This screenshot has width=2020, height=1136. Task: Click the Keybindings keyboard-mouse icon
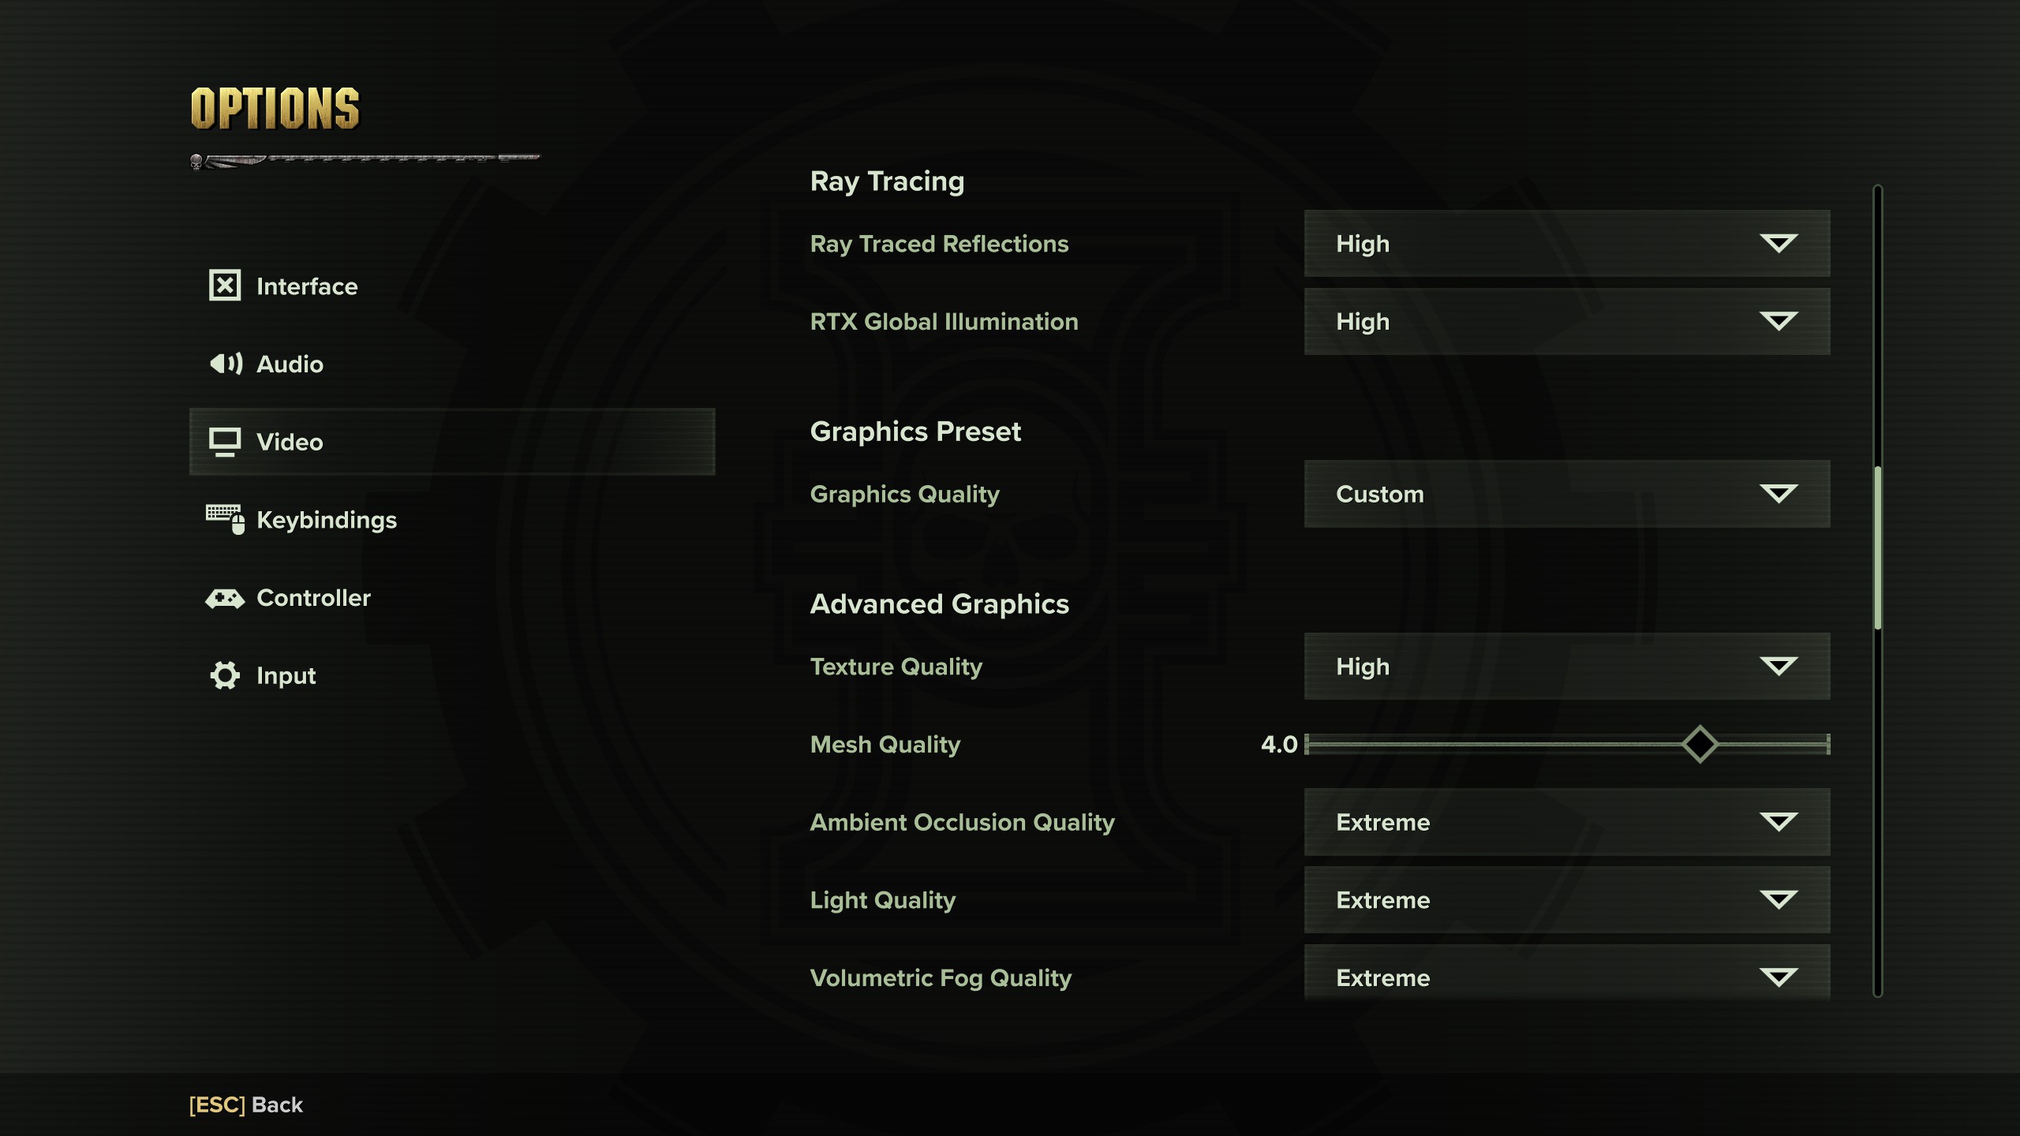(x=226, y=519)
